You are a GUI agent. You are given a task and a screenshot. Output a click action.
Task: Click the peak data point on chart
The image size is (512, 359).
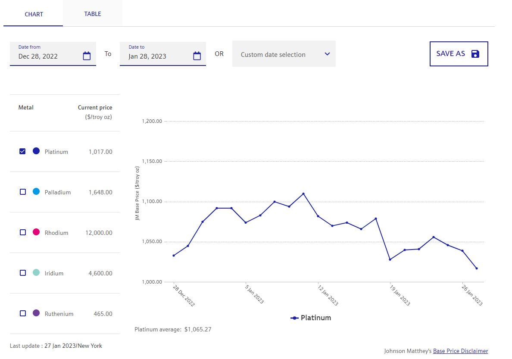point(303,194)
